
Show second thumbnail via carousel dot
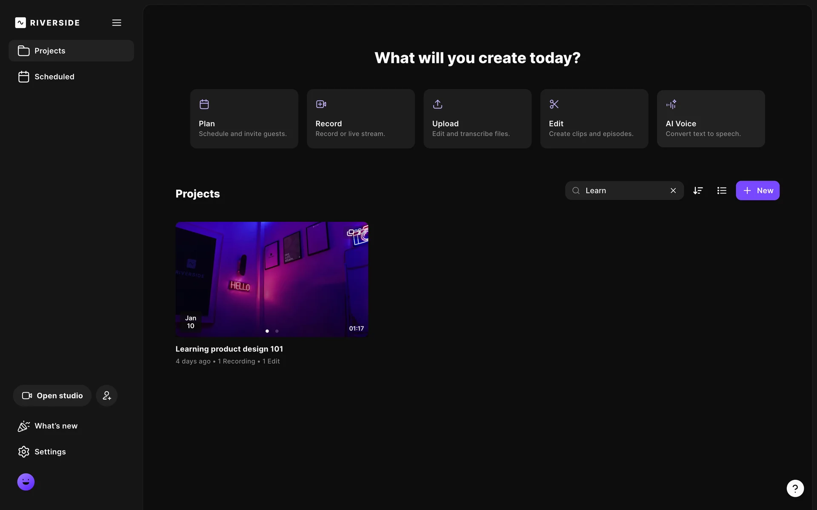[277, 331]
